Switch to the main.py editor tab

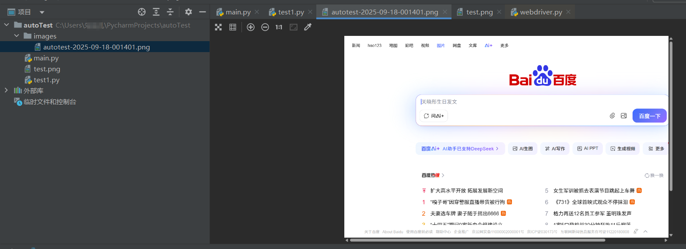tap(238, 12)
